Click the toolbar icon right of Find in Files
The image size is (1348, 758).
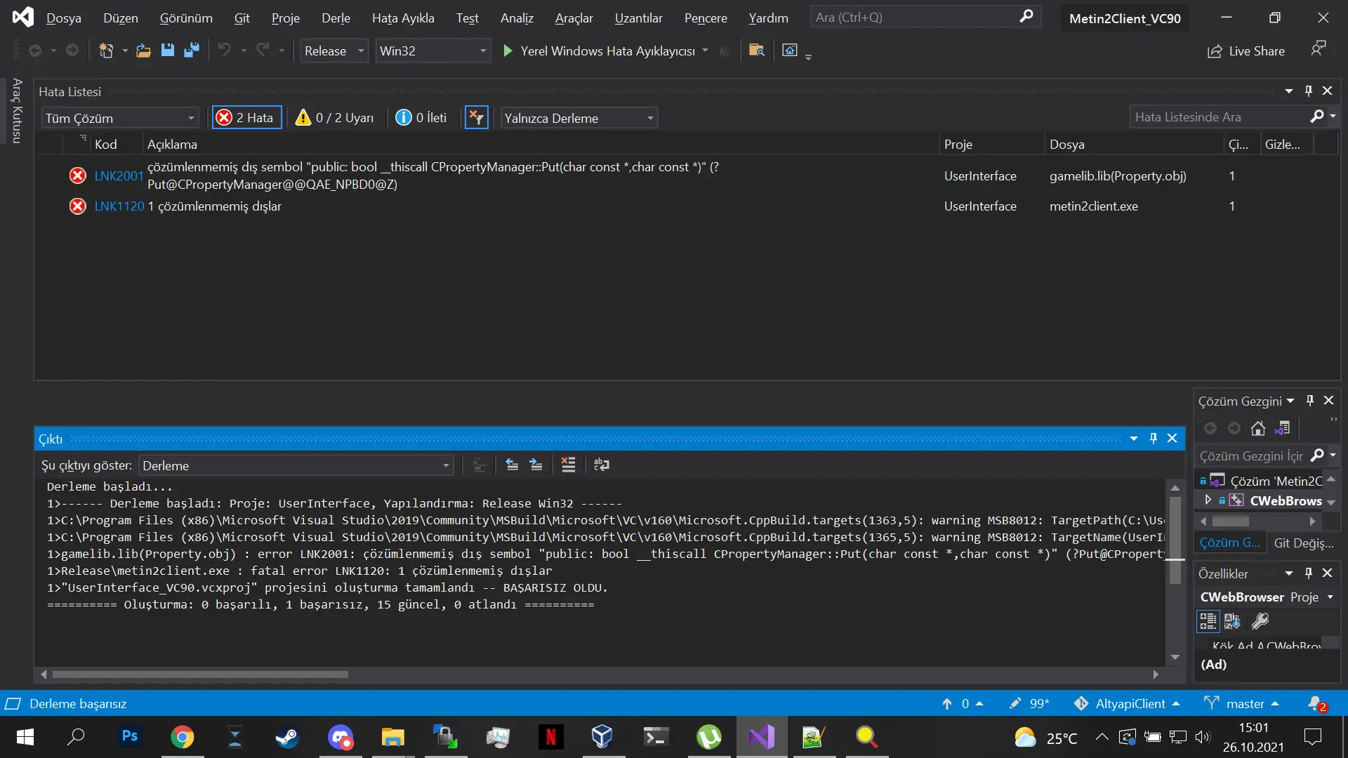(790, 51)
